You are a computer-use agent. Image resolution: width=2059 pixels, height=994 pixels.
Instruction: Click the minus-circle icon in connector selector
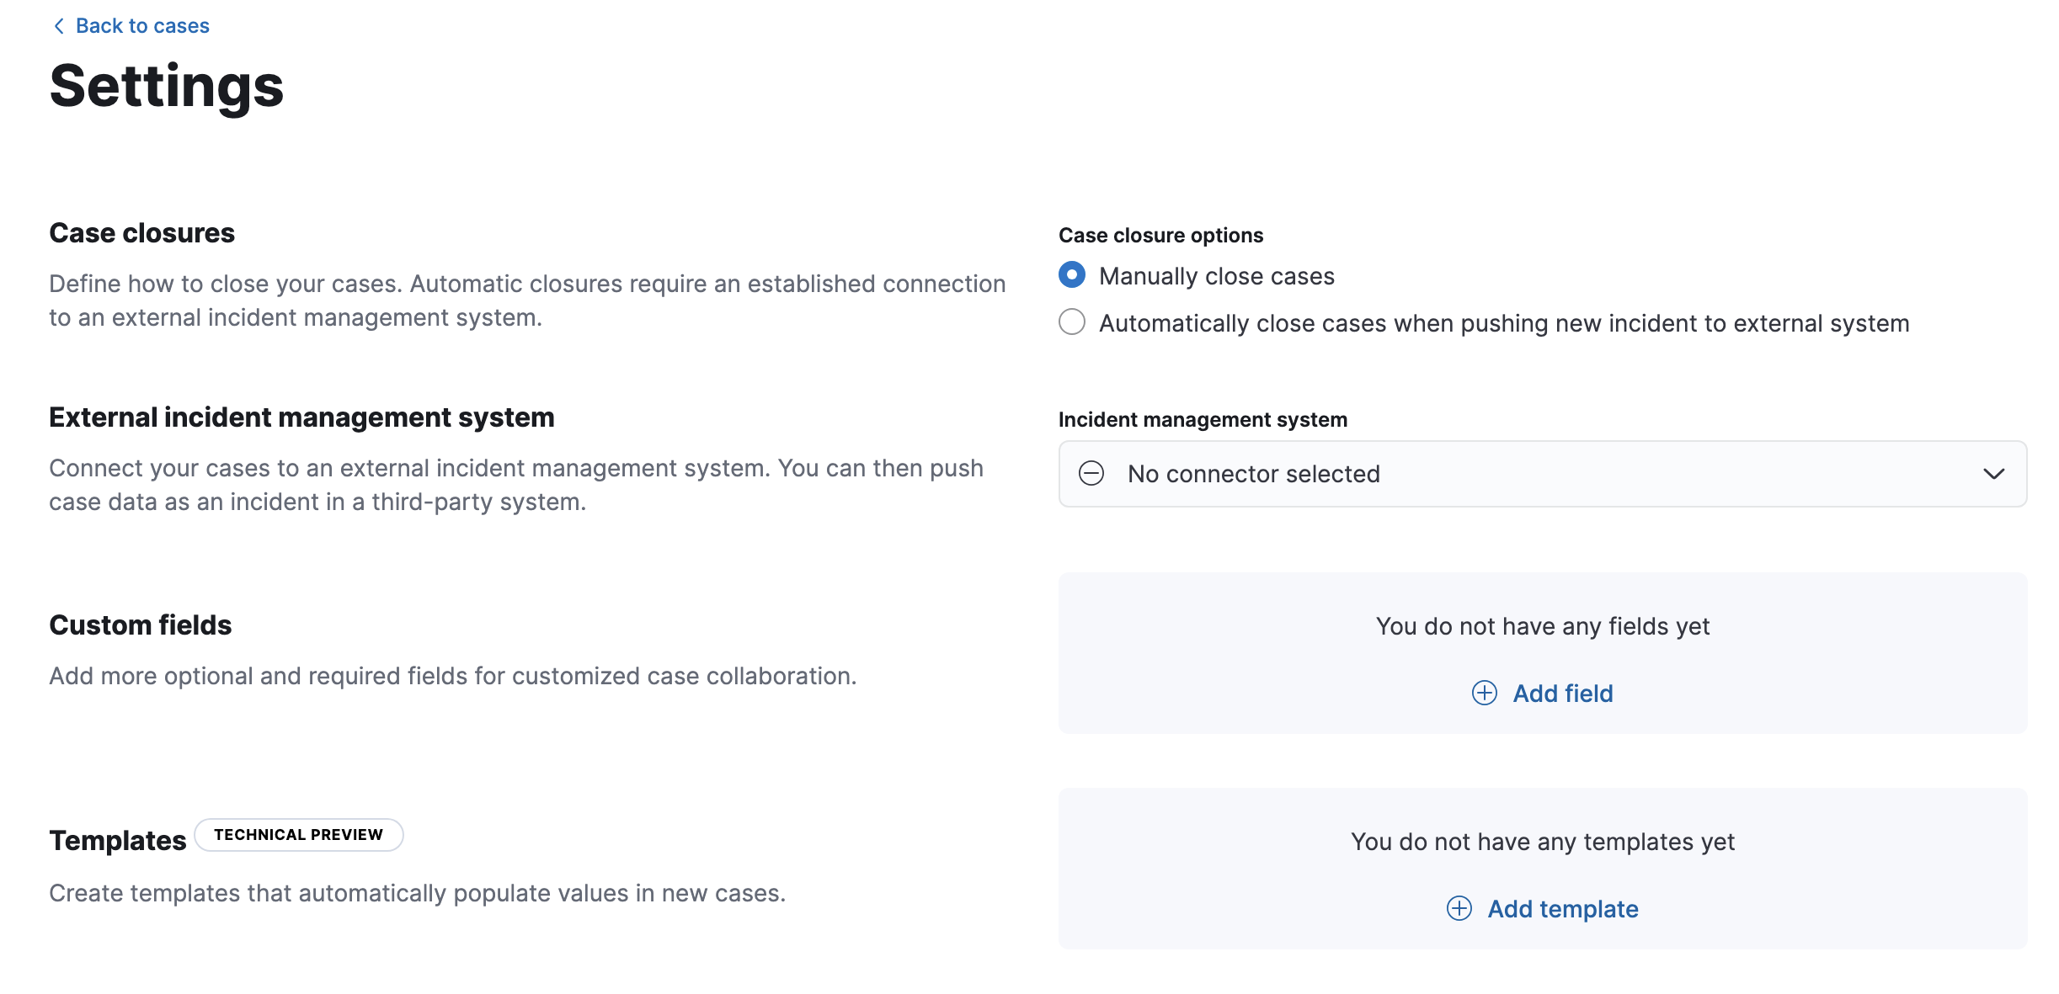coord(1091,474)
